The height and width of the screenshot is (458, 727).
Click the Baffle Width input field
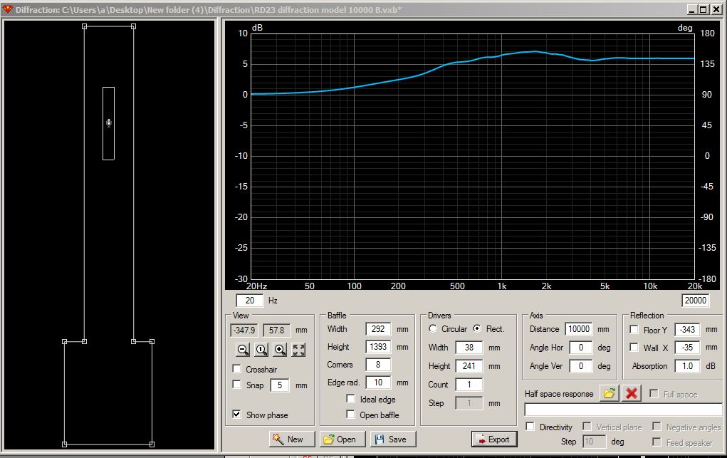(x=378, y=329)
